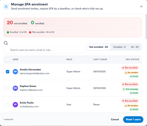Click the DG avatar for Daphne Green

tap(15, 88)
